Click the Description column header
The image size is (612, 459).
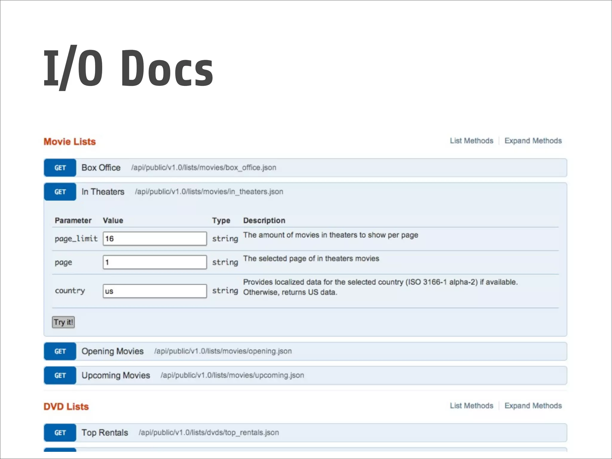pyautogui.click(x=264, y=221)
